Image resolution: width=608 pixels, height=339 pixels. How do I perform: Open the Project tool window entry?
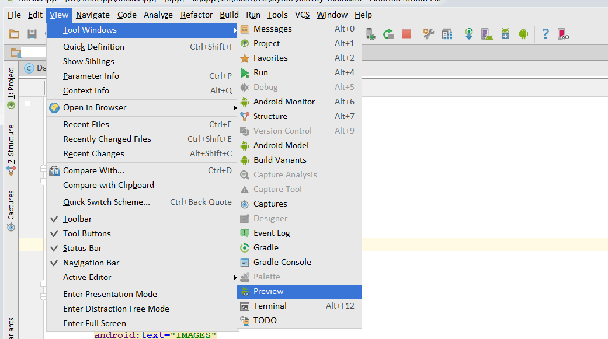coord(299,43)
